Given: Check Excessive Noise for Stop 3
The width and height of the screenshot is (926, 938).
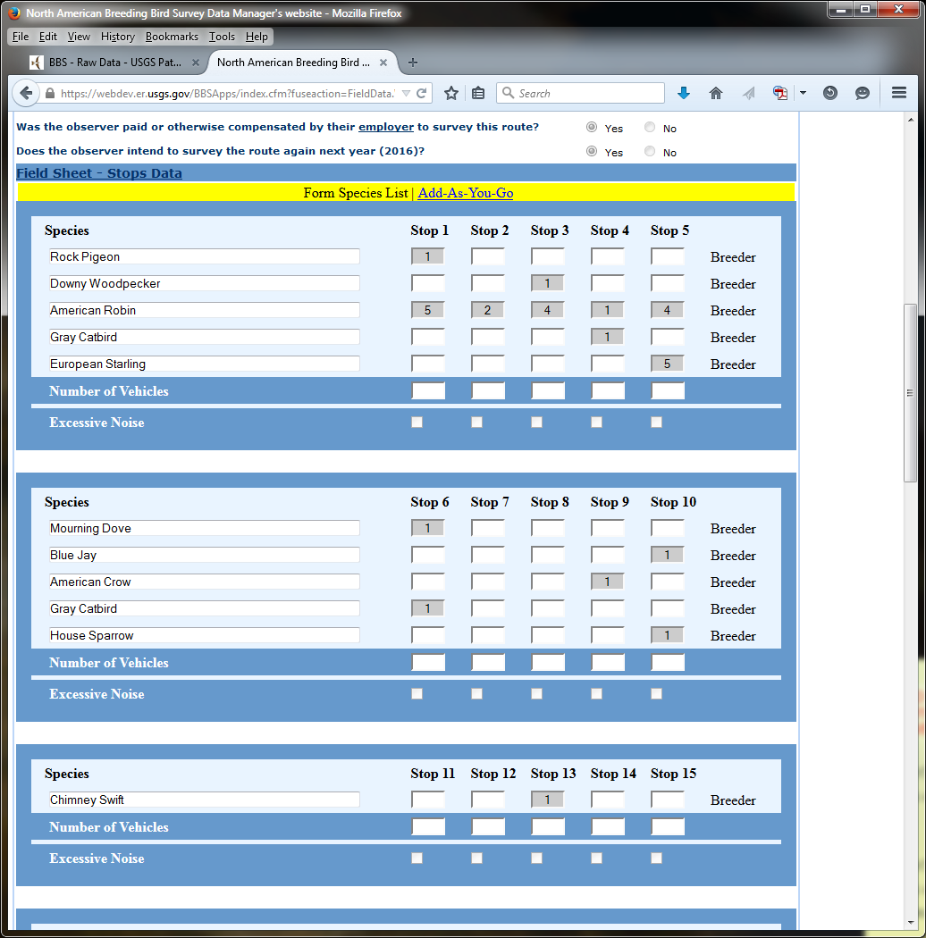Looking at the screenshot, I should coord(537,423).
